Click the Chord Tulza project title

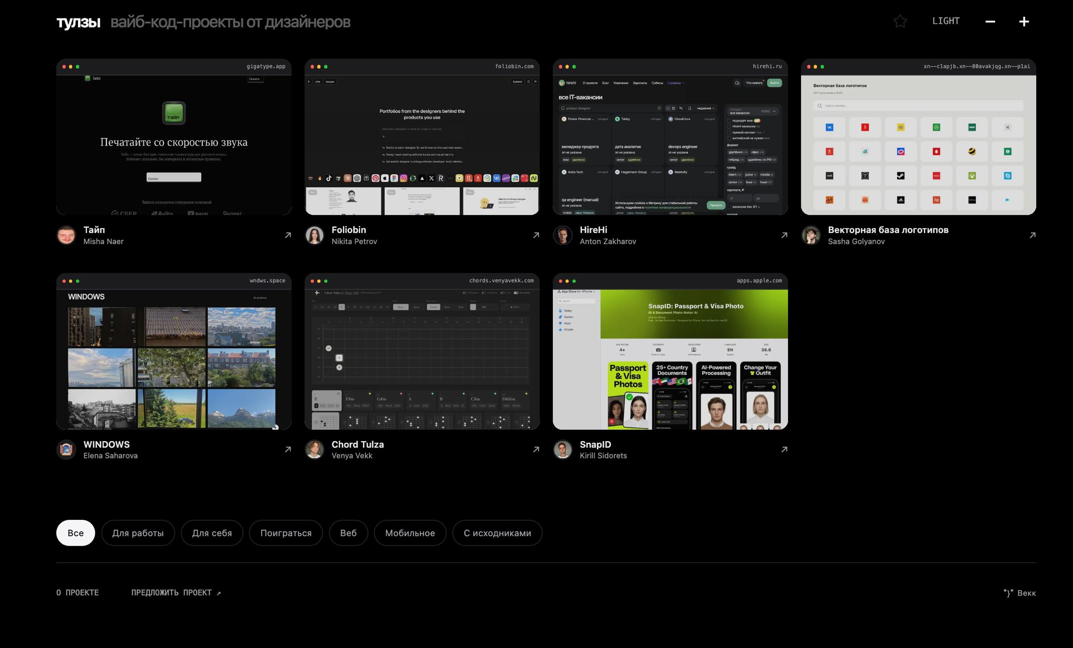pyautogui.click(x=358, y=444)
